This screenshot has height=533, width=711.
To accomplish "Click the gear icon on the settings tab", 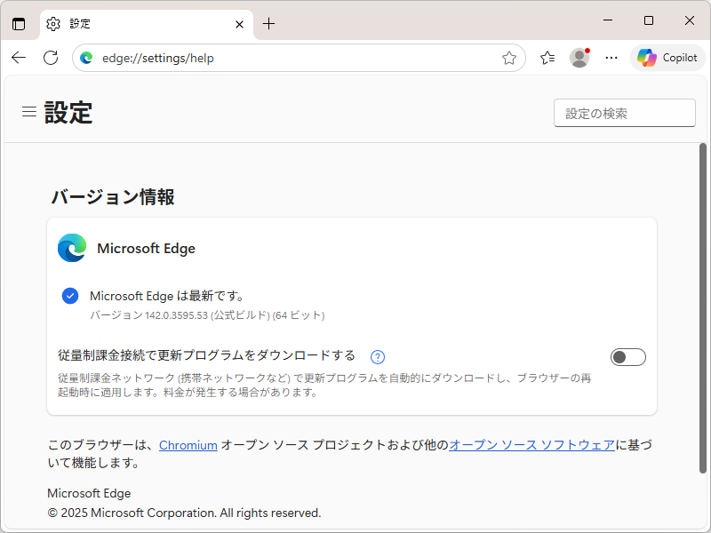I will [x=52, y=24].
